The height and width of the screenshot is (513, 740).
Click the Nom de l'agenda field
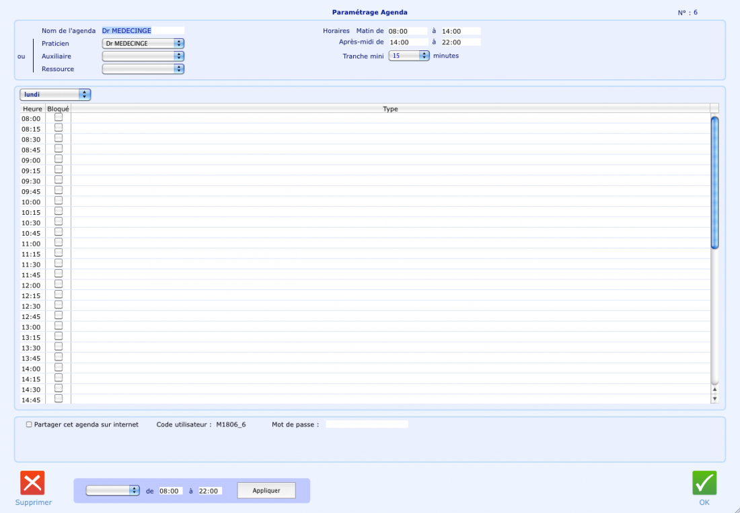[x=143, y=31]
